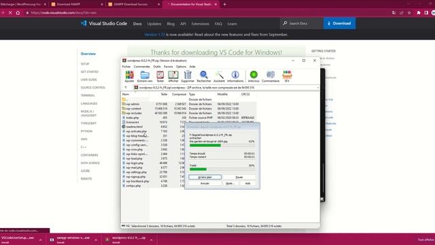Open the Options menu in WinRAR

(x=181, y=67)
